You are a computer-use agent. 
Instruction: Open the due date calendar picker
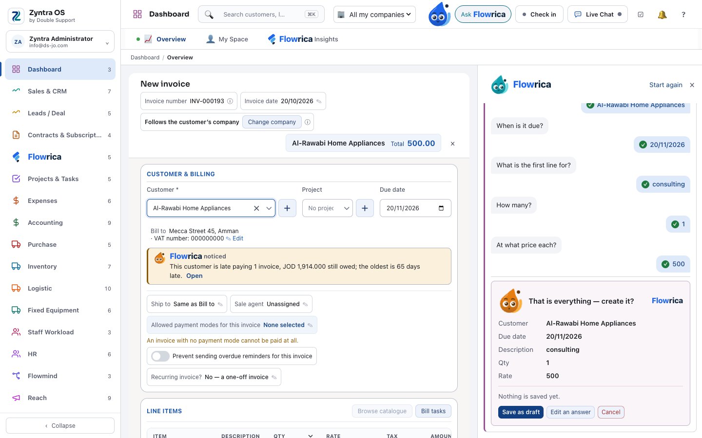(x=441, y=208)
